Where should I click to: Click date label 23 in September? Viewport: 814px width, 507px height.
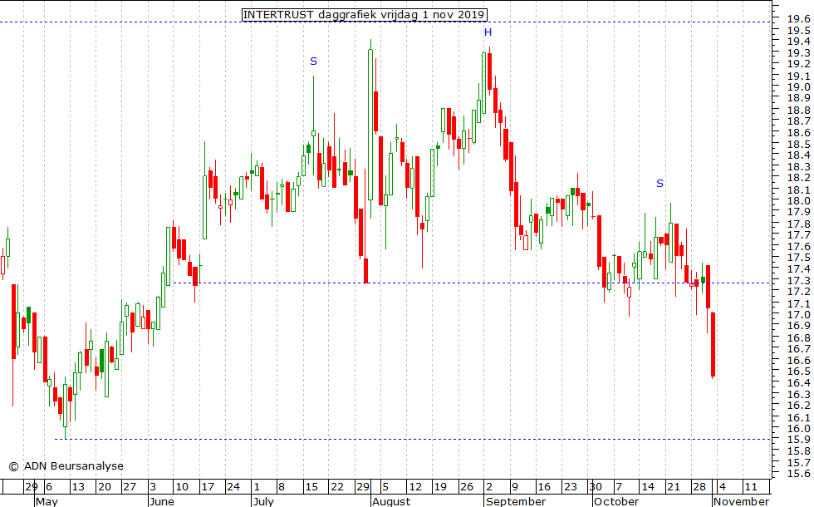pyautogui.click(x=571, y=487)
